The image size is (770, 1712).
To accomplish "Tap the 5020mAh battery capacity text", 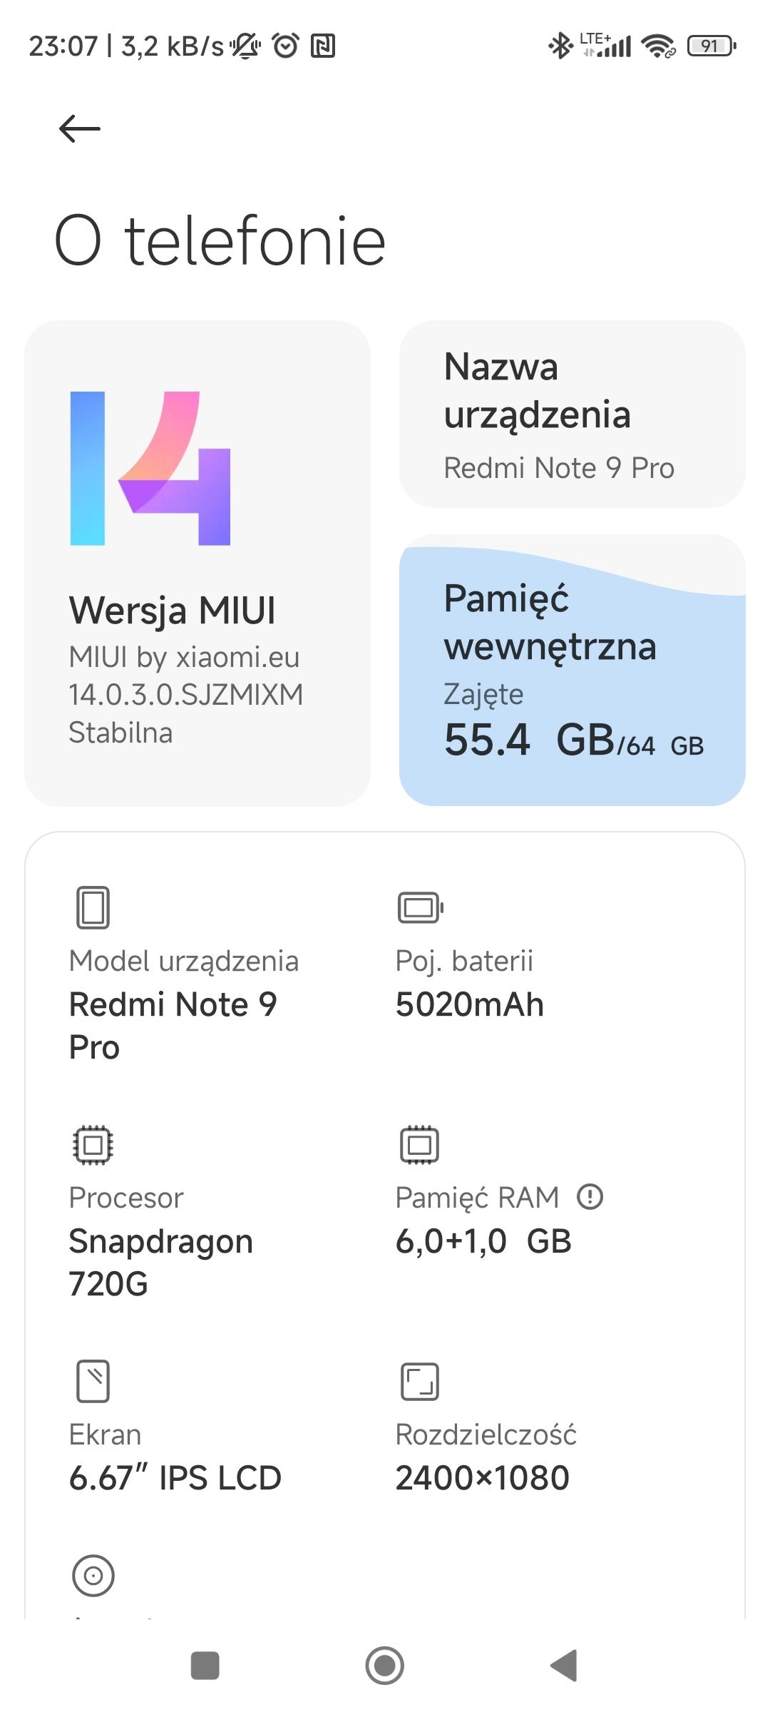I will pyautogui.click(x=469, y=1004).
